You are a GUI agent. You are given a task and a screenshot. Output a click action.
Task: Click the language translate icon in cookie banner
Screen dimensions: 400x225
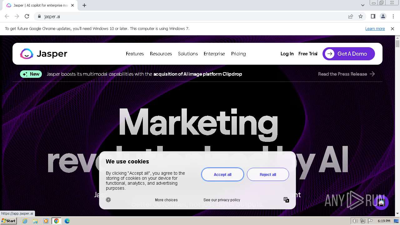point(286,200)
